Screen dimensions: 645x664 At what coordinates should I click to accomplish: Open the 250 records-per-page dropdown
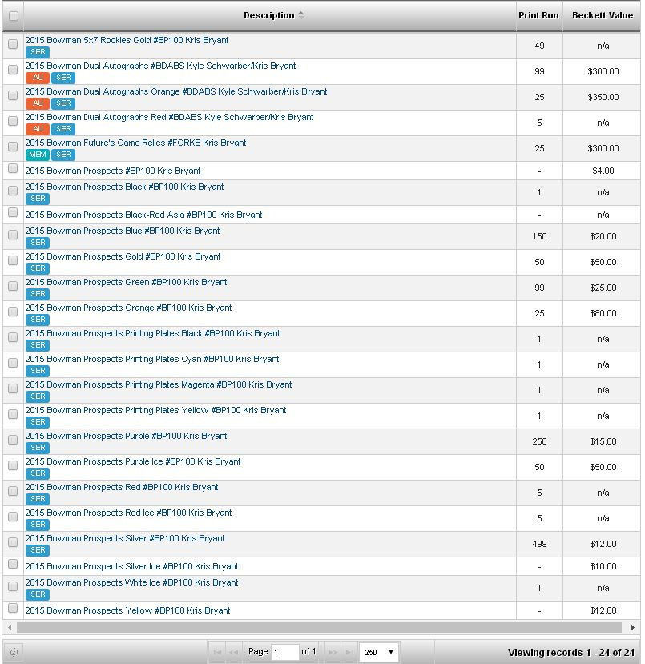coord(378,652)
